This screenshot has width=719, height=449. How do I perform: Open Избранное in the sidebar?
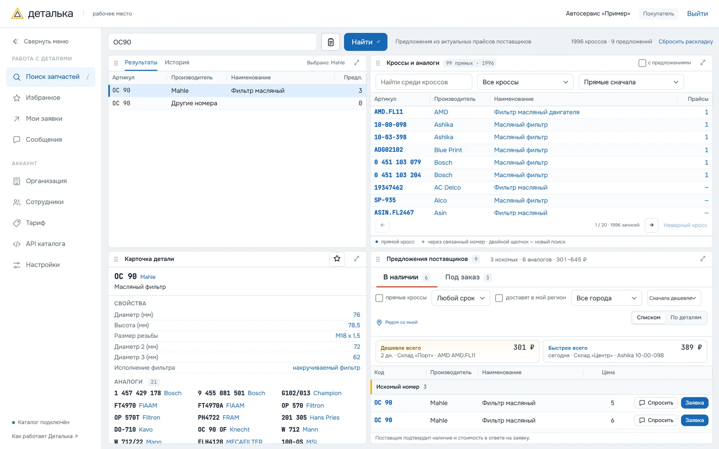[x=51, y=97]
